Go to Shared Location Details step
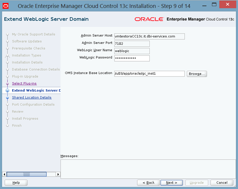 coord(32,98)
